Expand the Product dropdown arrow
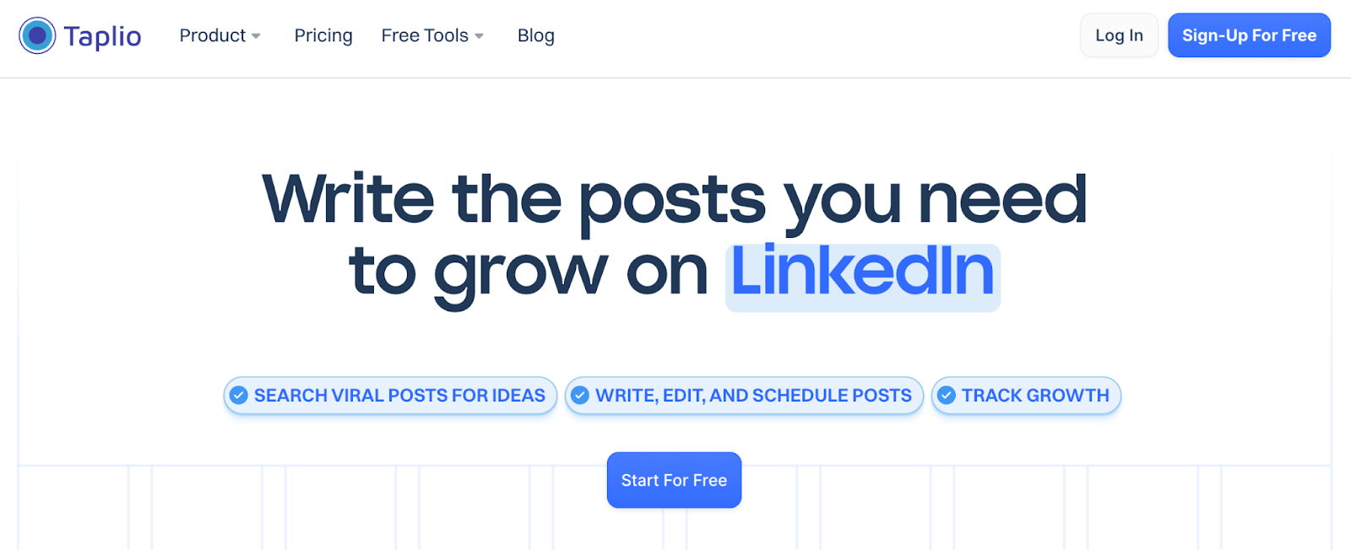The image size is (1351, 550). 256,36
